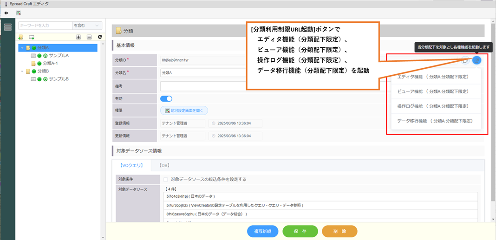Refresh the category tree
This screenshot has width=496, height=240.
99,37
